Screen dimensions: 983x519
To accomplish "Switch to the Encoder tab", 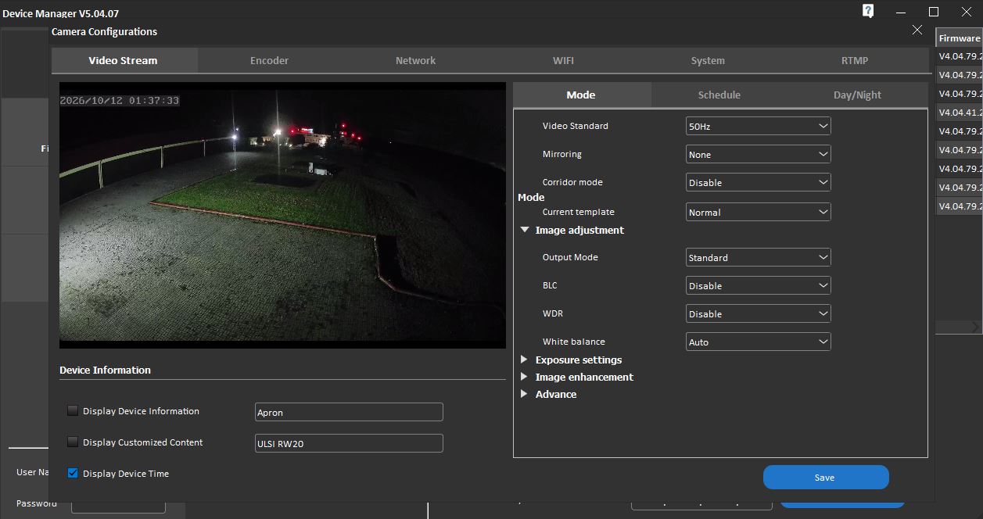I will pyautogui.click(x=269, y=60).
